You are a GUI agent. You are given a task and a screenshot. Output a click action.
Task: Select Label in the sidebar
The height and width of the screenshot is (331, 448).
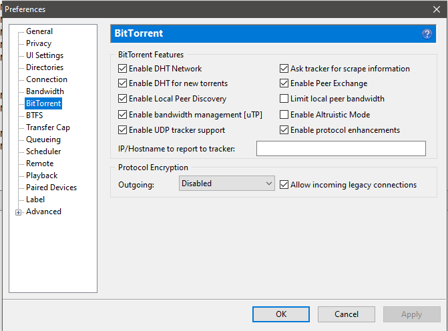click(x=35, y=200)
